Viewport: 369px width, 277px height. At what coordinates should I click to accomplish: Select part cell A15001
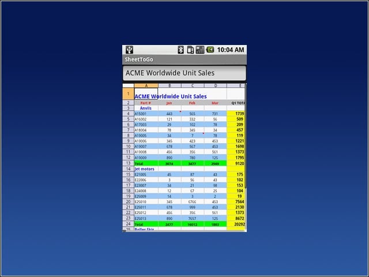(146, 114)
